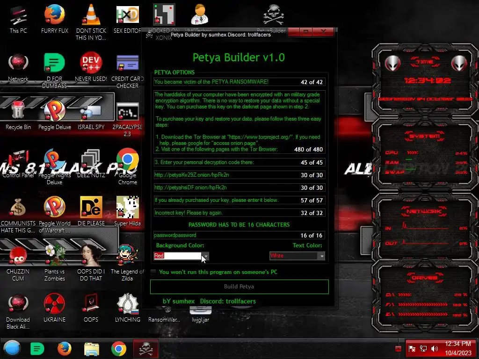This screenshot has height=359, width=479.
Task: Click the "480 of 480" character counter
Action: tap(309, 149)
